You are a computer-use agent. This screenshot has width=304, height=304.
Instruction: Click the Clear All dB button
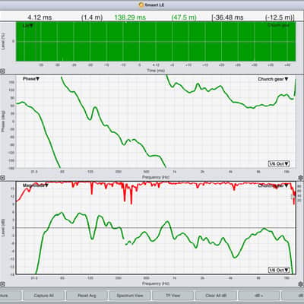(x=216, y=296)
